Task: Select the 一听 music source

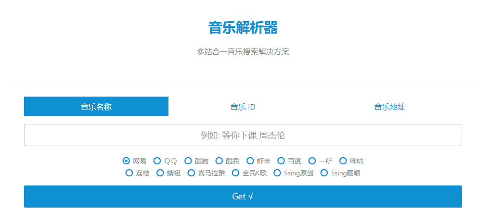Action: [312, 160]
